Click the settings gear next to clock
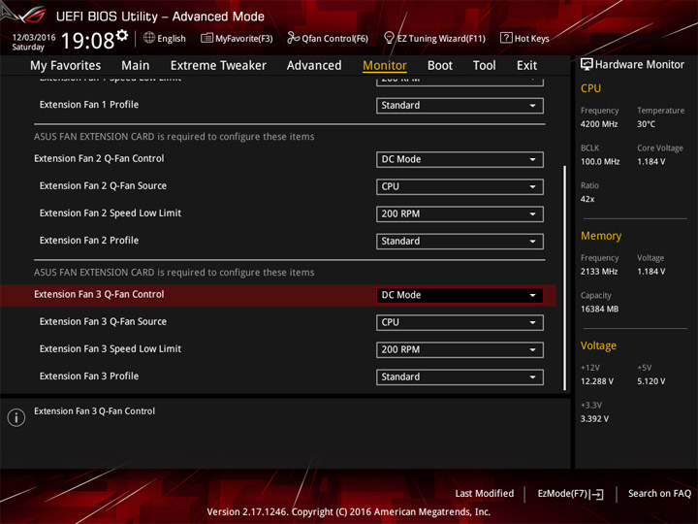This screenshot has height=524, width=698. click(x=122, y=36)
